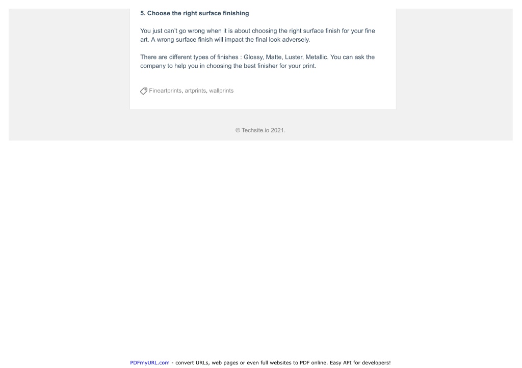Click the tag icon beside Fineartprints
This screenshot has height=368, width=522.
[143, 91]
